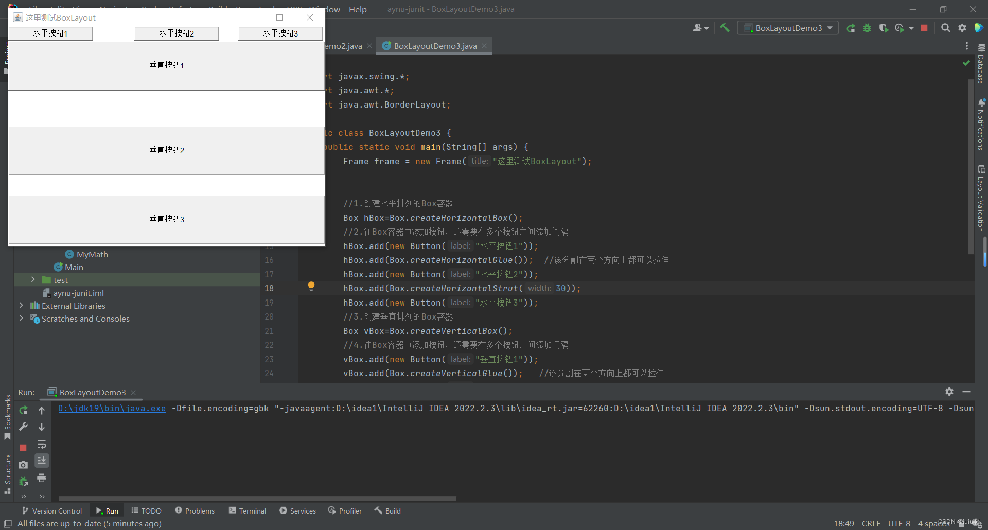
Task: Open the java.exe path hyperlink
Action: (111, 408)
